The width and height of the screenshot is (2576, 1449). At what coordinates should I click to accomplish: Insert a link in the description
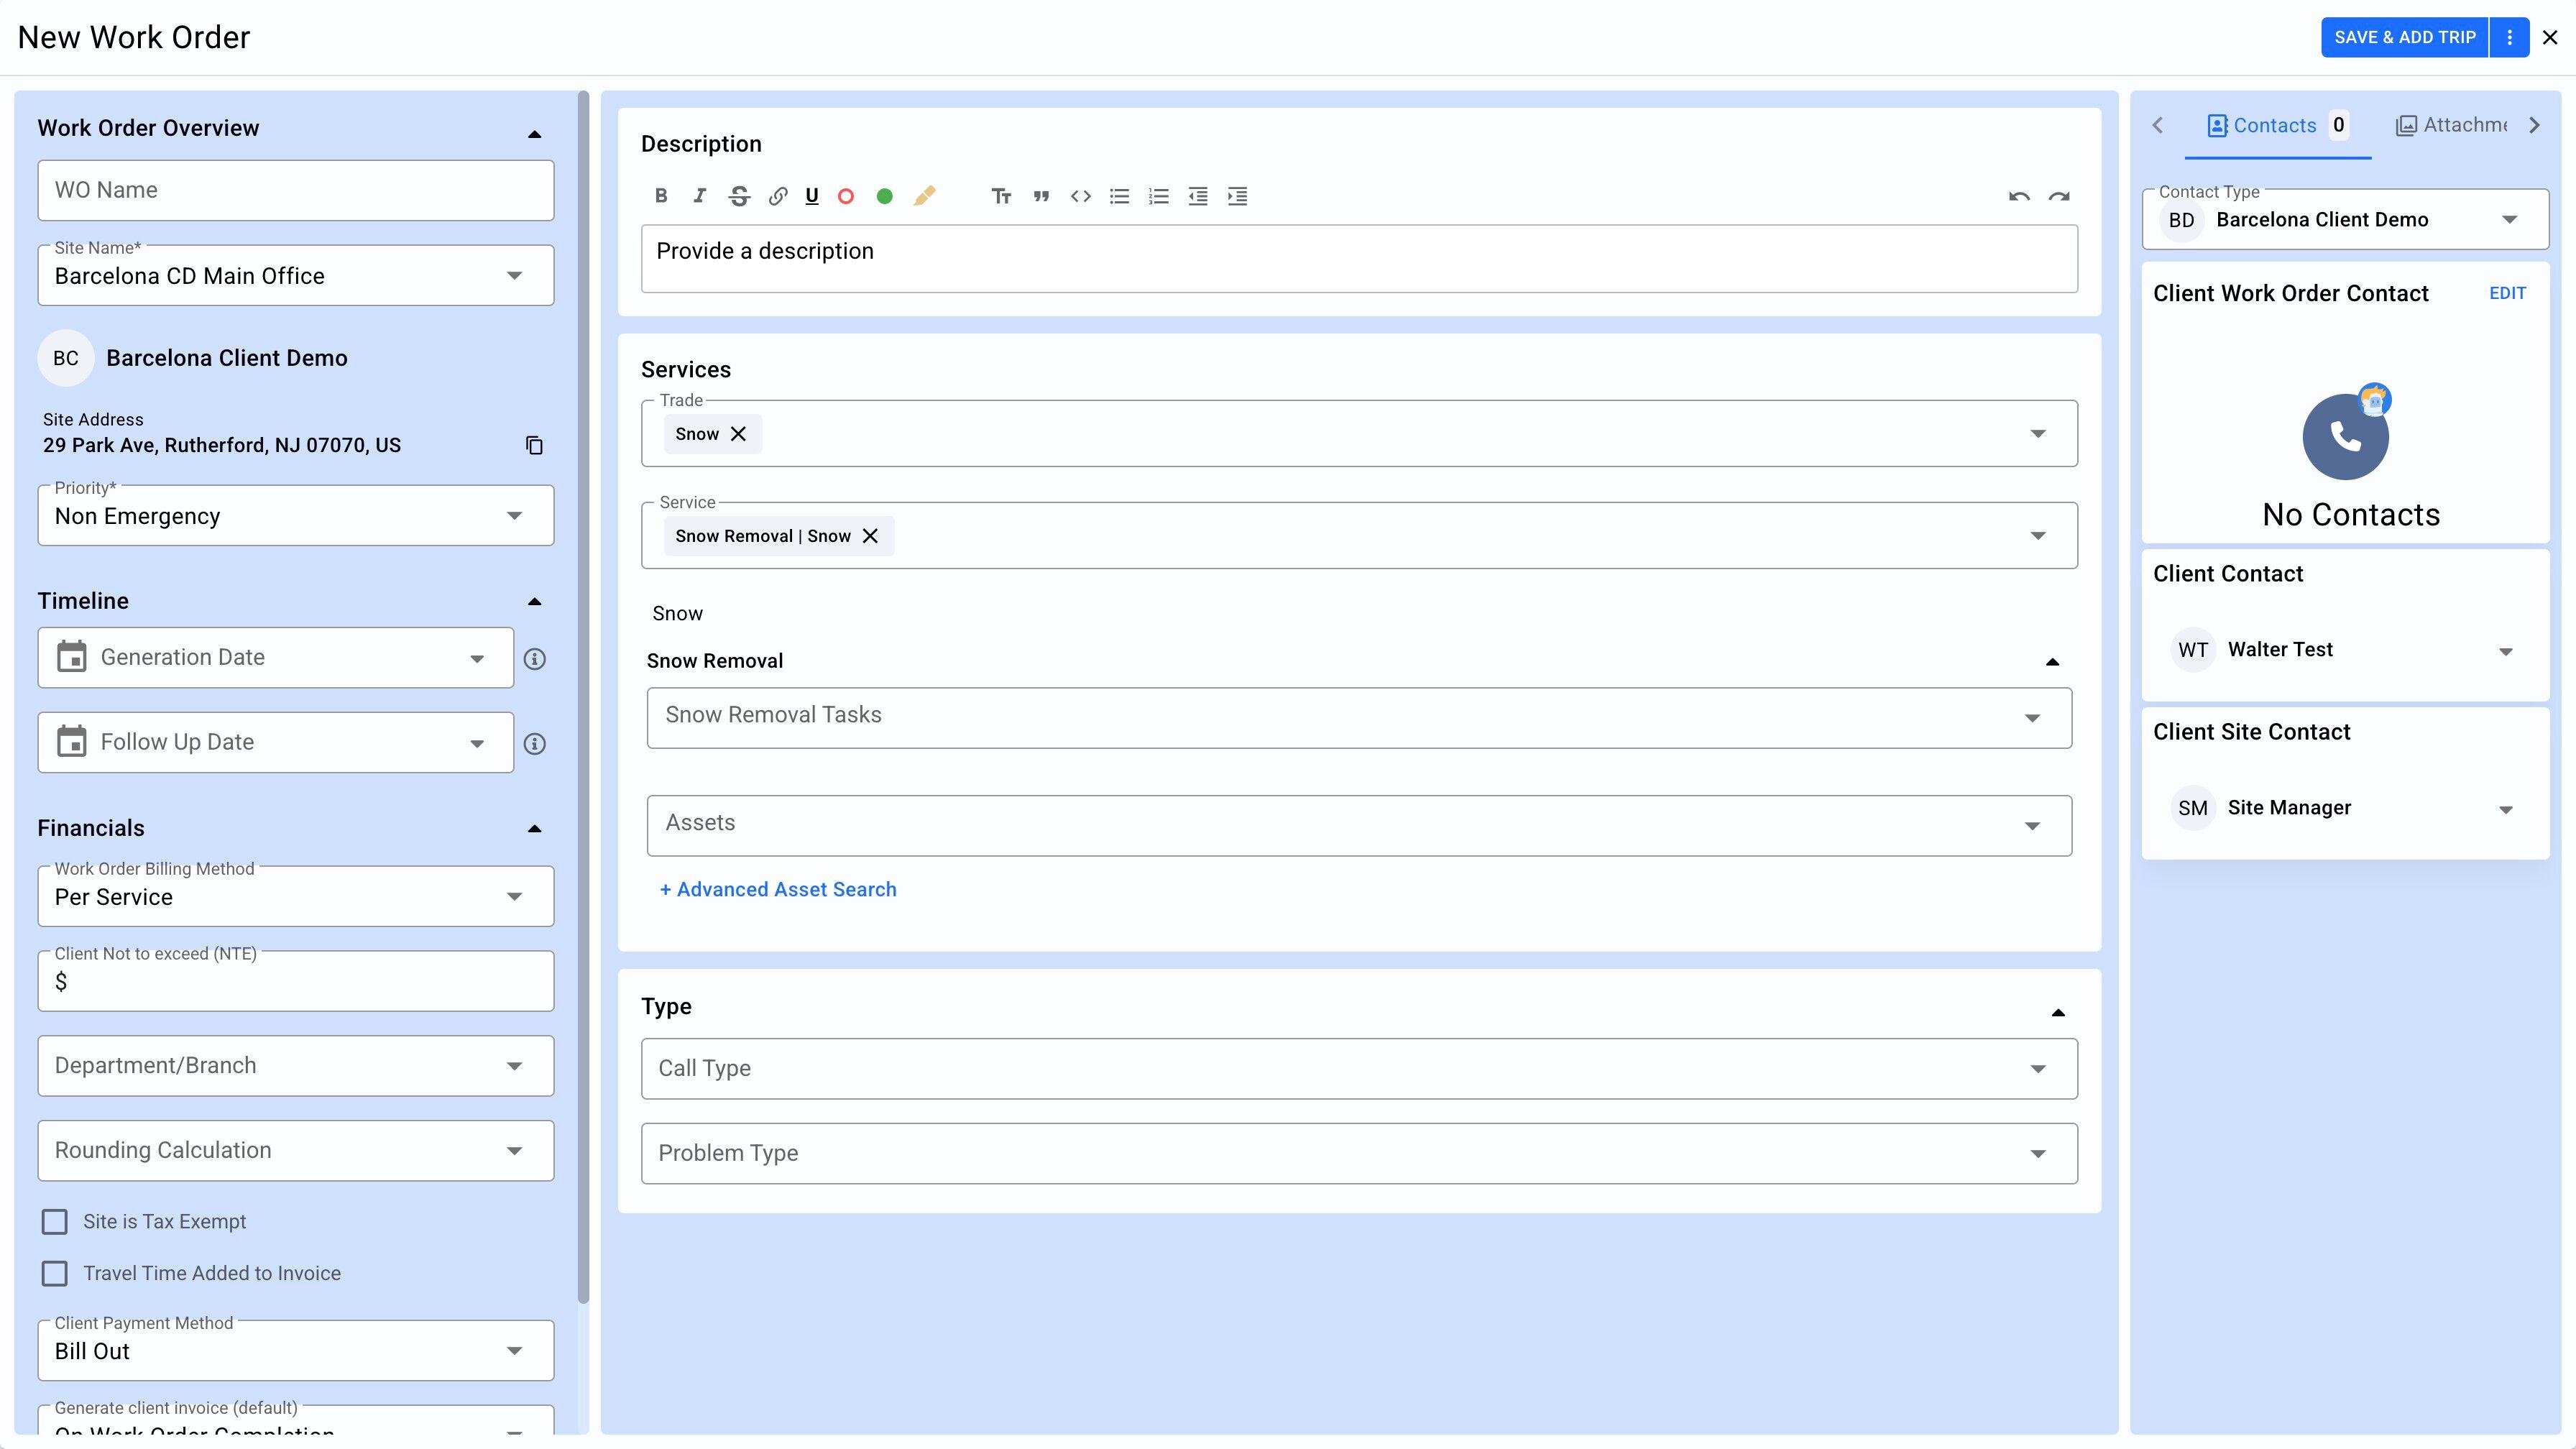coord(777,196)
